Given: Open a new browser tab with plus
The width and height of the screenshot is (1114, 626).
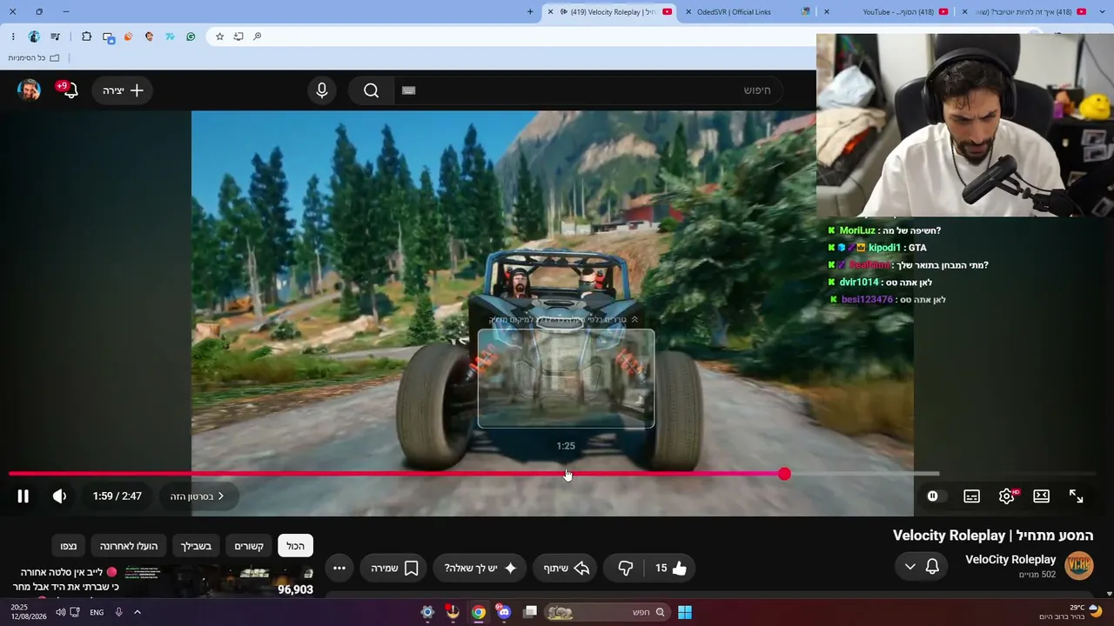Looking at the screenshot, I should click(x=531, y=11).
